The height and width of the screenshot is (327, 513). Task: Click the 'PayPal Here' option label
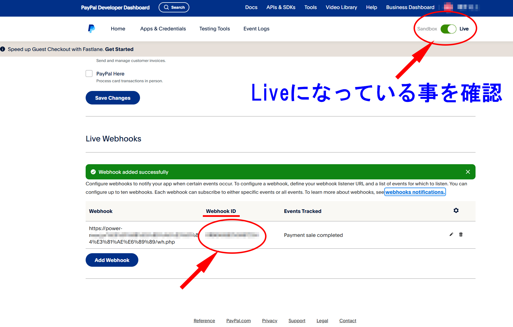[110, 74]
